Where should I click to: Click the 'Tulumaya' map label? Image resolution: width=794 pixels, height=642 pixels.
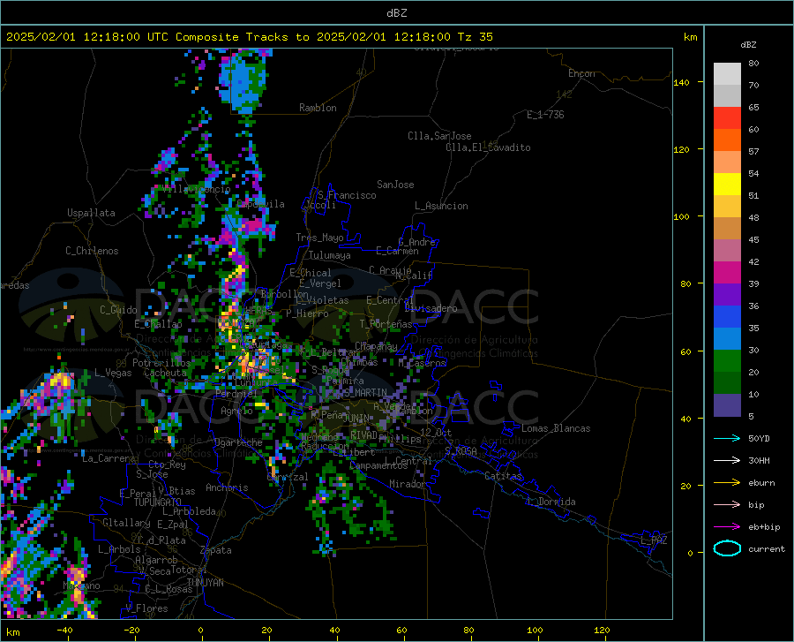pos(330,255)
